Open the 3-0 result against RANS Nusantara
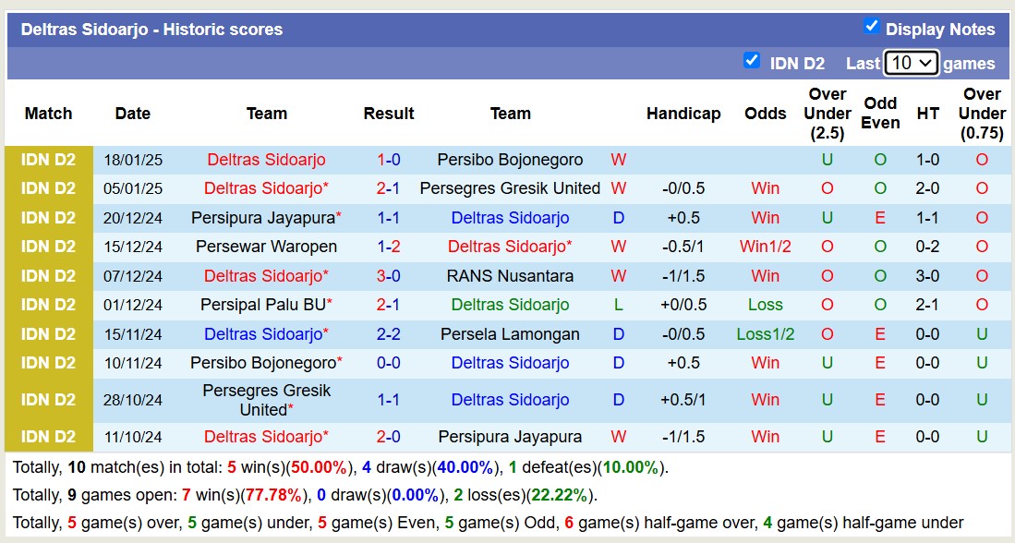The width and height of the screenshot is (1015, 543). point(389,276)
